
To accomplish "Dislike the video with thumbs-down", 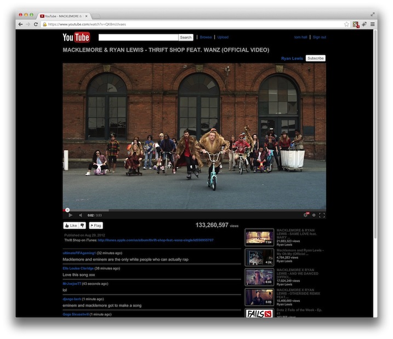I will click(82, 225).
